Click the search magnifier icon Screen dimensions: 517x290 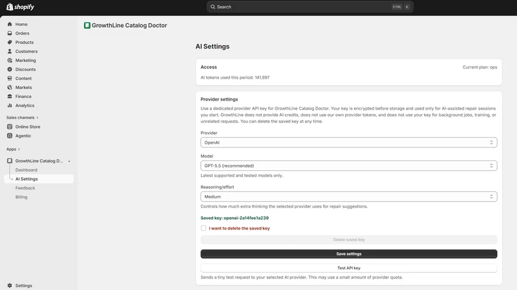[213, 6]
